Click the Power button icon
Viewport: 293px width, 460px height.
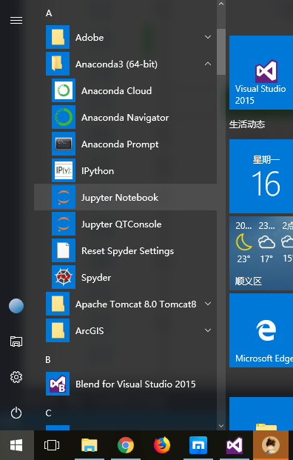(x=16, y=413)
